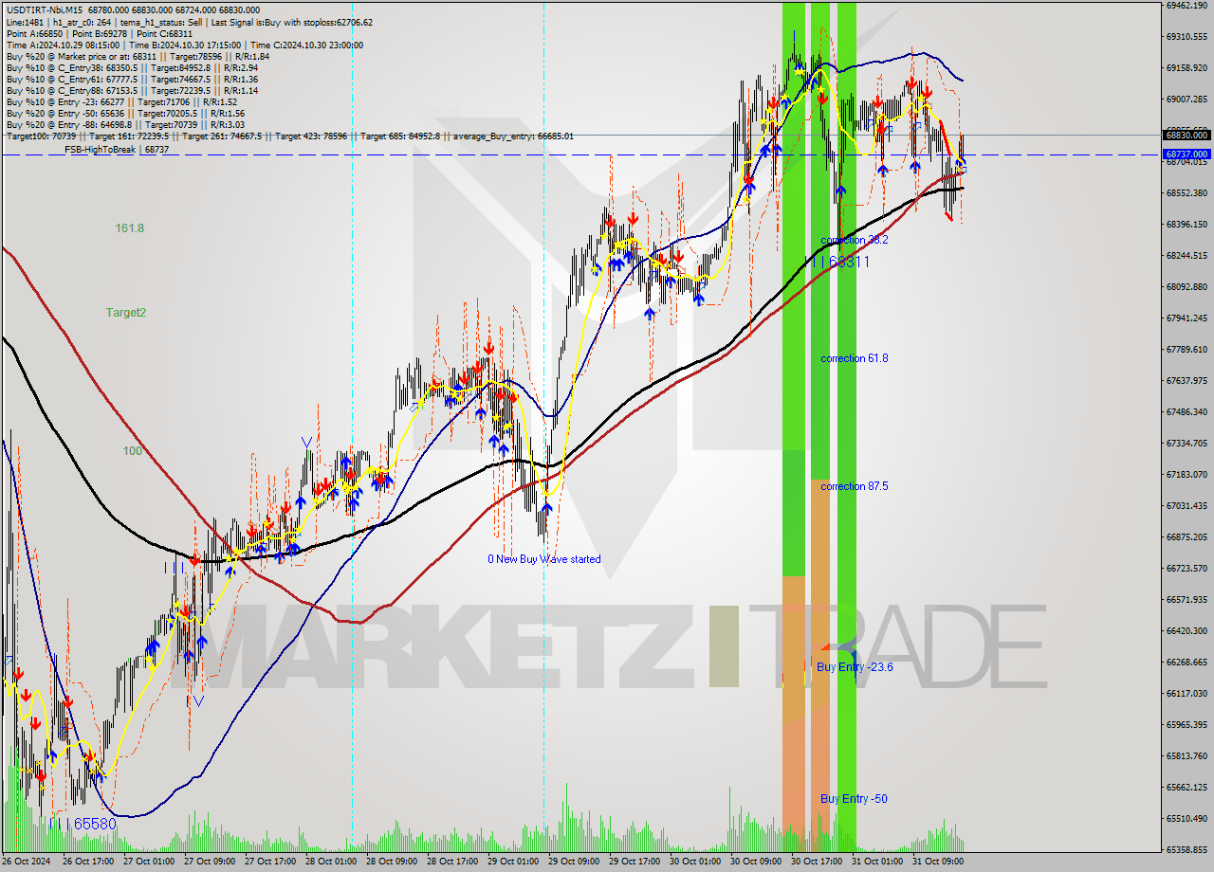This screenshot has height=872, width=1214.
Task: Click the green '161.8' level label
Action: tap(130, 228)
